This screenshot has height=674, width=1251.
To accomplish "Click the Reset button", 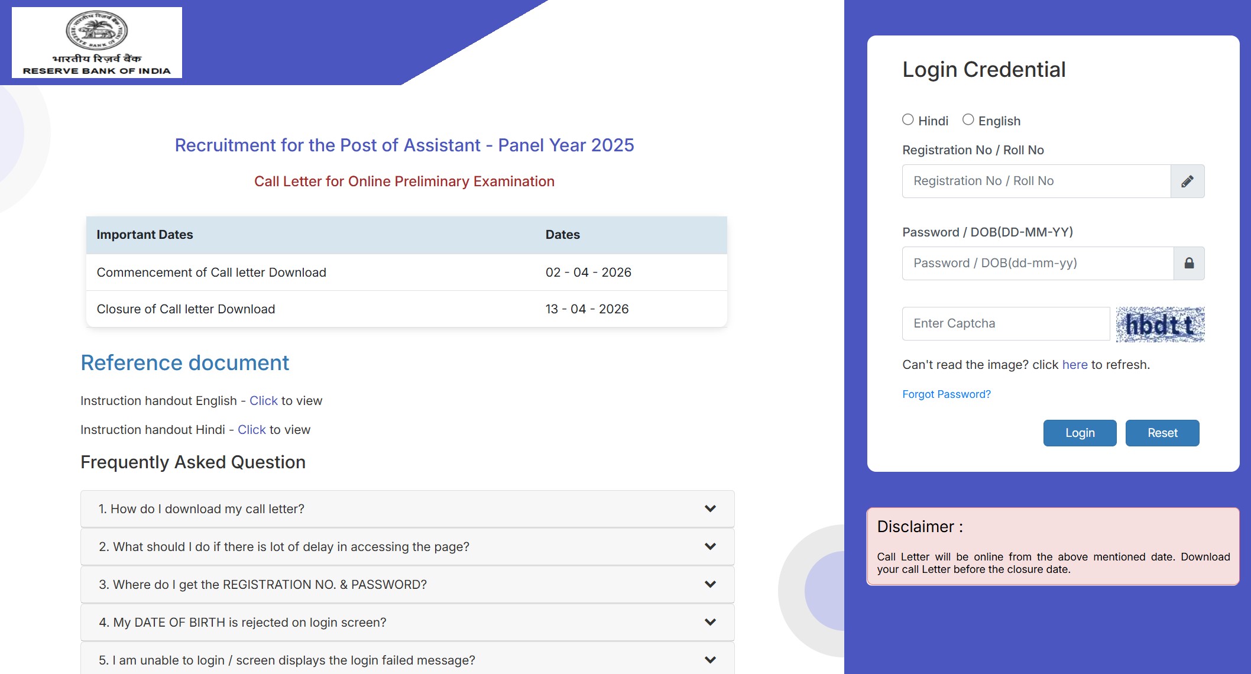I will pyautogui.click(x=1162, y=433).
